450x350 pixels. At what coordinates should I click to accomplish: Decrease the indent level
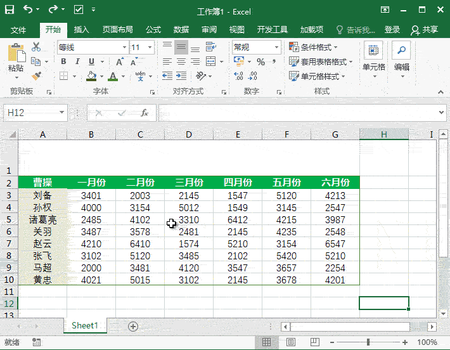167,76
